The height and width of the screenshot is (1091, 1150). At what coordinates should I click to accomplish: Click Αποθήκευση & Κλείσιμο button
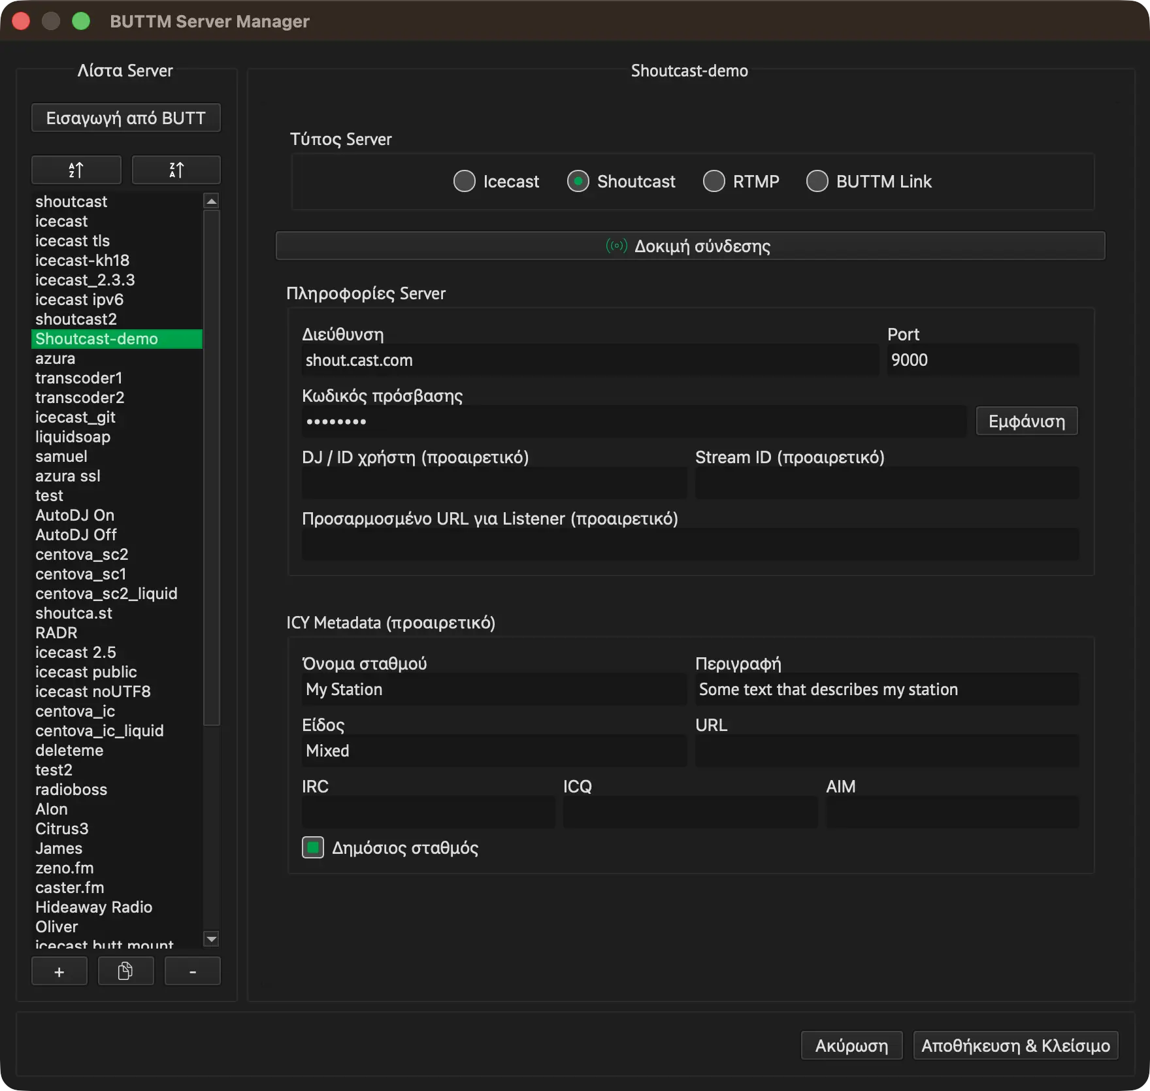pyautogui.click(x=1016, y=1046)
